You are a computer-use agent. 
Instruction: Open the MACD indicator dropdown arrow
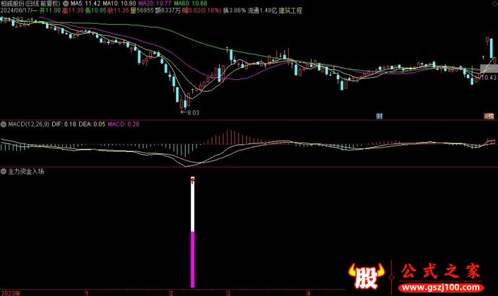pyautogui.click(x=4, y=124)
